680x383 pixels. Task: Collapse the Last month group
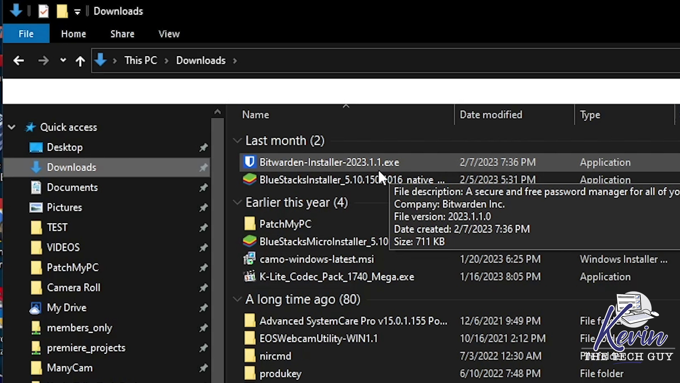(x=237, y=141)
